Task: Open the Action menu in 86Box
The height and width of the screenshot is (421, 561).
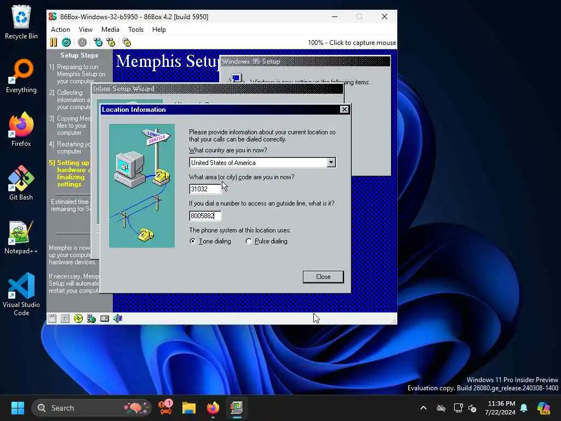Action: [60, 30]
